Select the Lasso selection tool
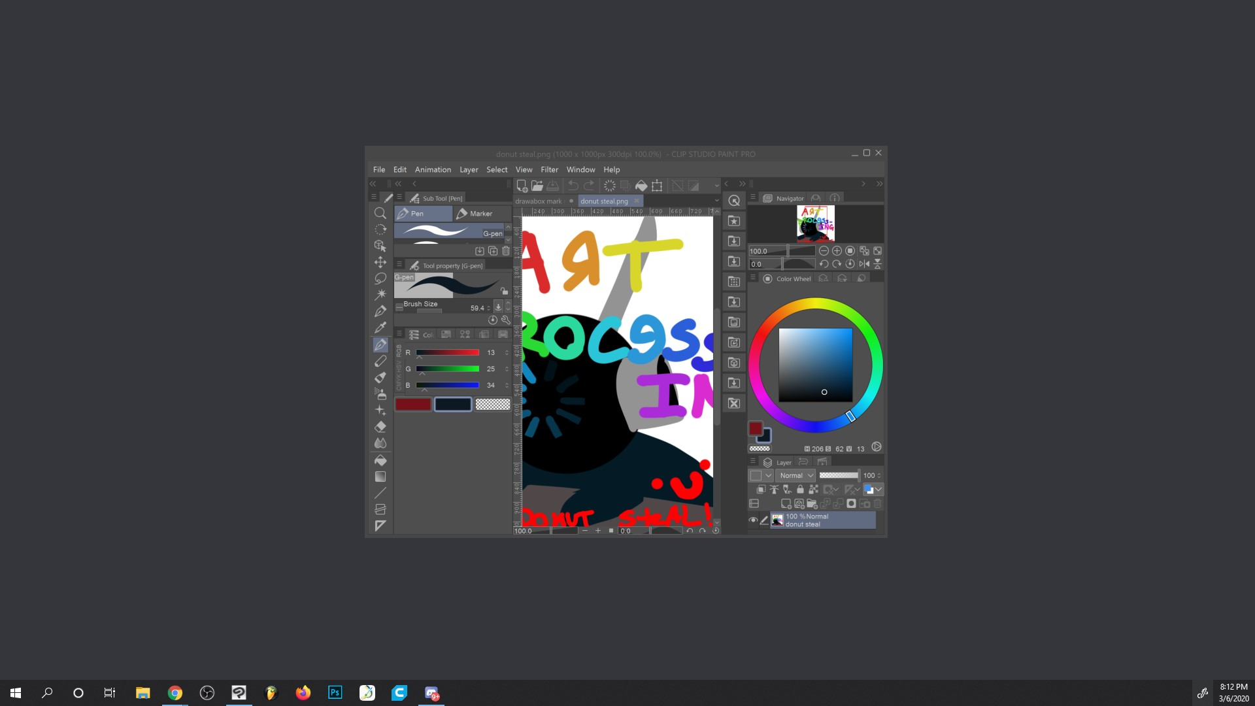Screen dimensions: 1255x706 click(x=381, y=279)
